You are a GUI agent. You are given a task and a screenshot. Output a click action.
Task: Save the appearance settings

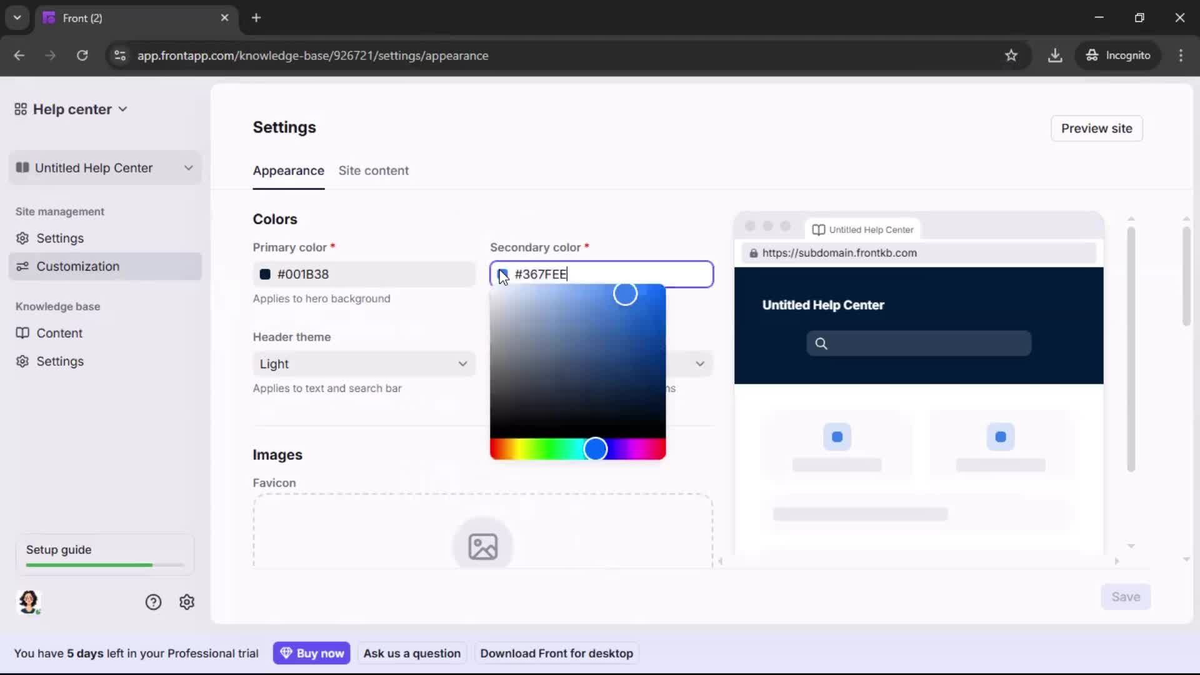[1126, 597]
